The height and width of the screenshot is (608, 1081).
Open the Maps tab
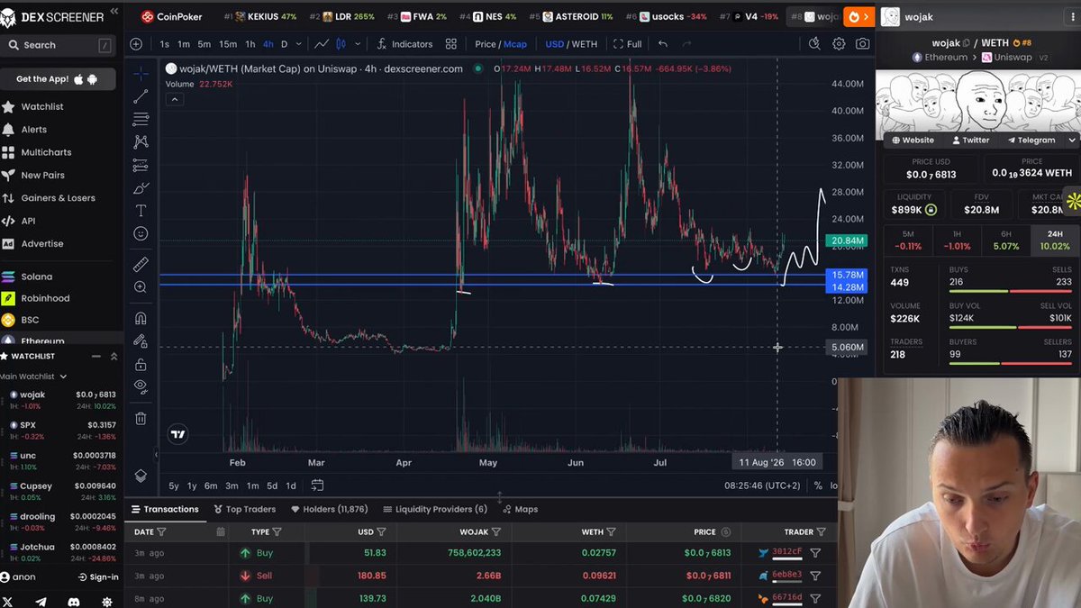[x=520, y=509]
